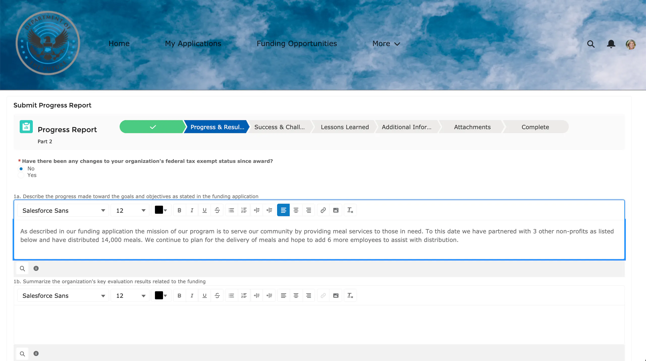The height and width of the screenshot is (361, 646).
Task: Center-align text in the 1b editor
Action: [296, 295]
